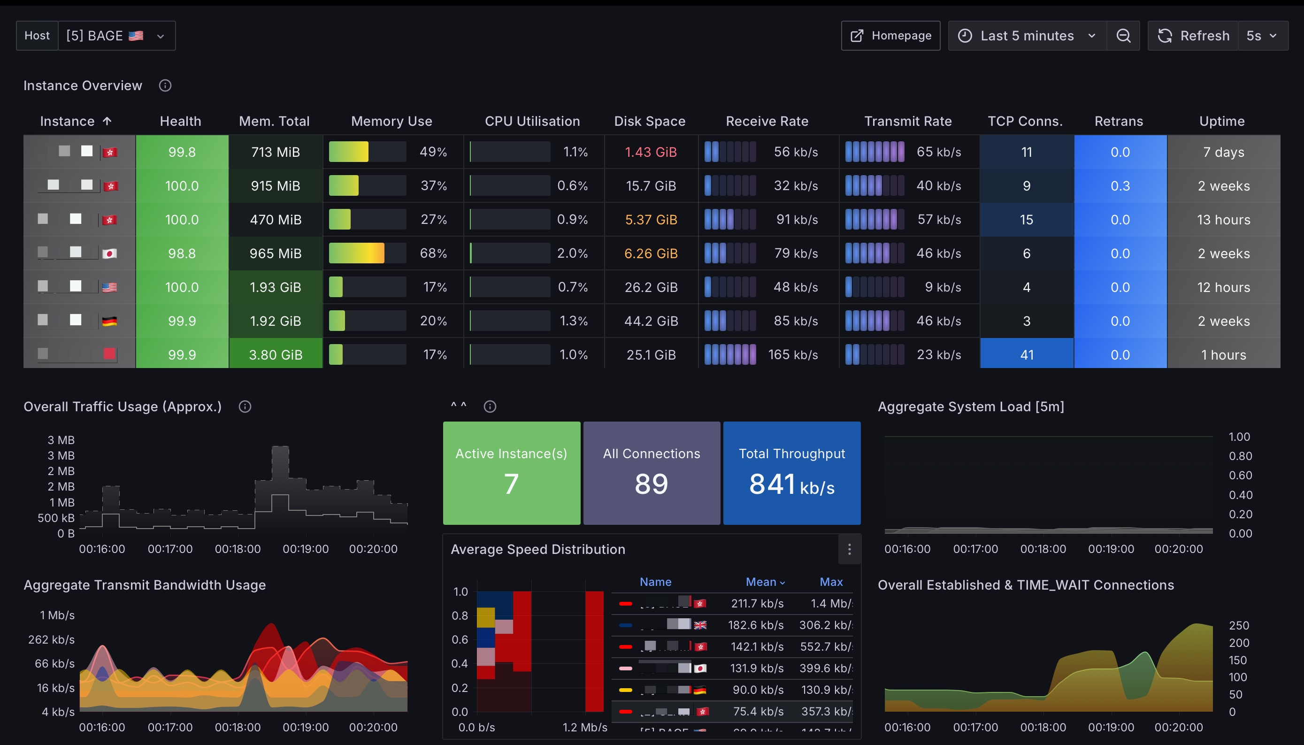
Task: Sort legend by Name column
Action: [655, 582]
